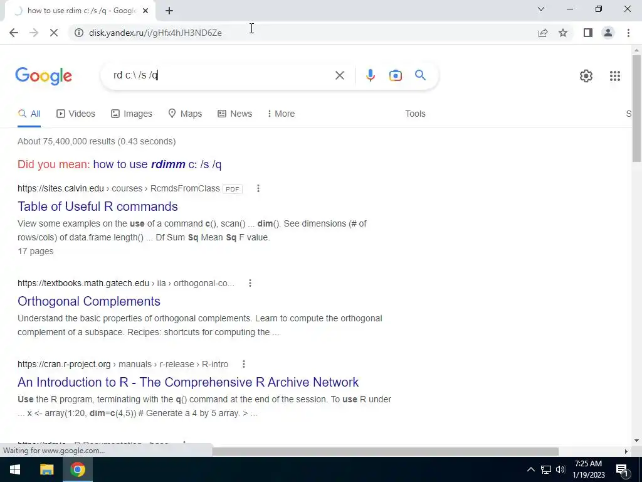Open Google apps grid

point(614,76)
